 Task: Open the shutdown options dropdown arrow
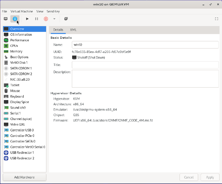click(x=54, y=19)
